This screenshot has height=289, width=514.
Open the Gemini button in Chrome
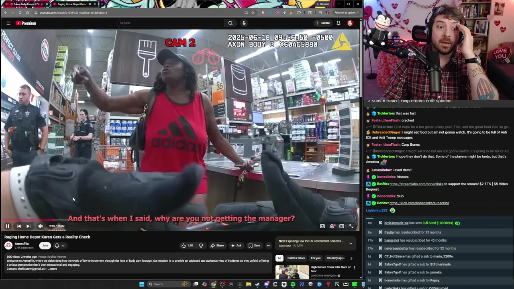click(x=322, y=4)
